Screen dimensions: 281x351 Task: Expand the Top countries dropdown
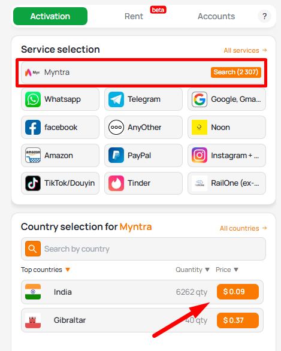click(x=46, y=270)
